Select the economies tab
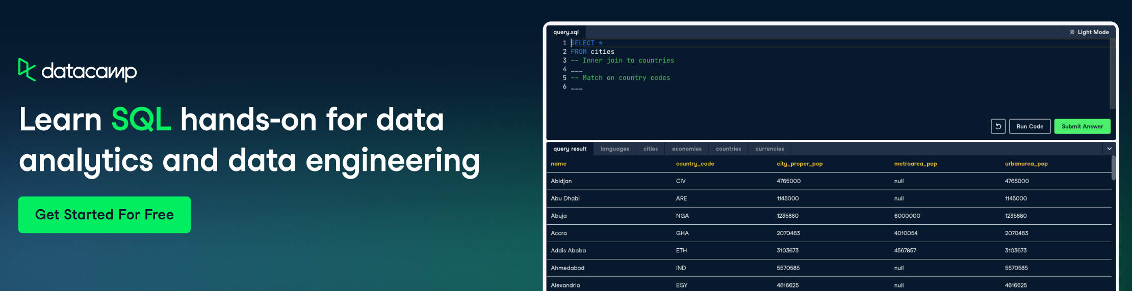 point(686,149)
